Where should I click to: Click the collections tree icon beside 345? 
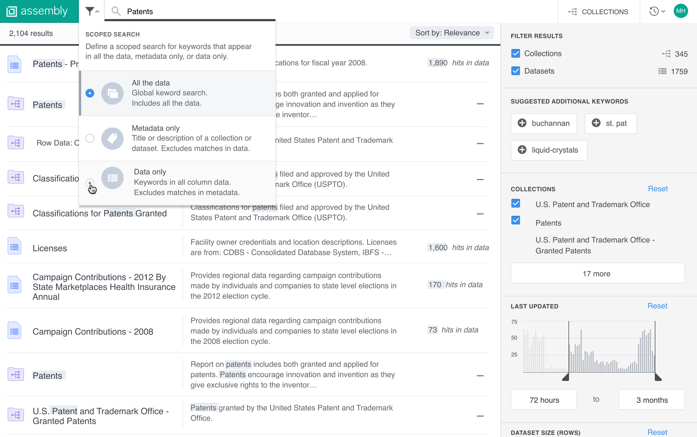coord(666,54)
